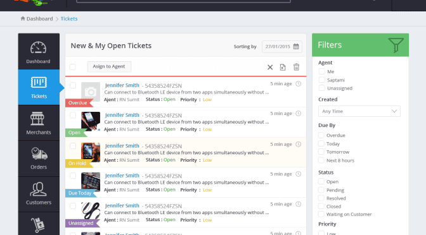Select the Merchants storefront icon

[37, 119]
